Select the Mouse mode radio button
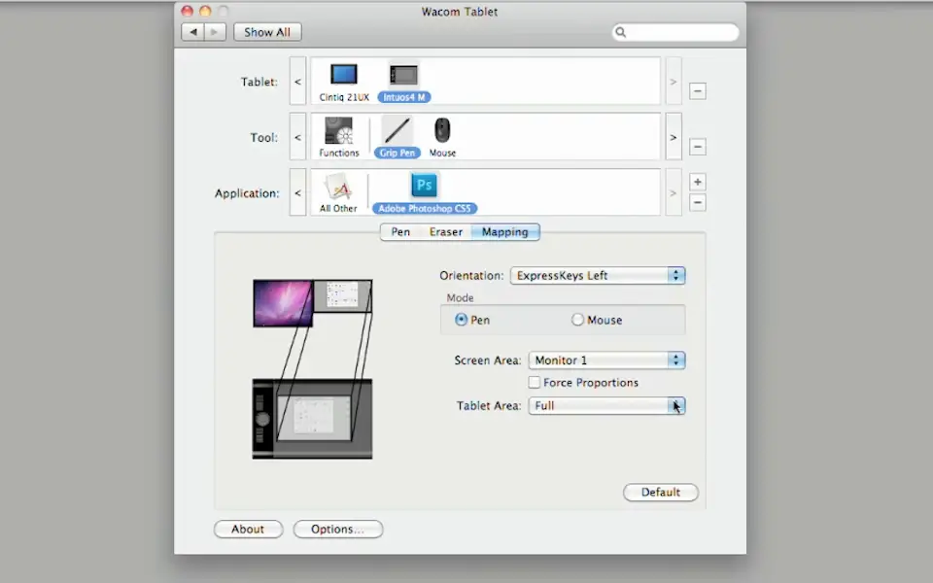Viewport: 933px width, 583px height. point(577,320)
